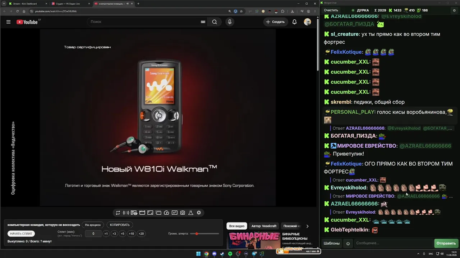
Task: Add twenty minutes with the +20 button
Action: (x=141, y=234)
